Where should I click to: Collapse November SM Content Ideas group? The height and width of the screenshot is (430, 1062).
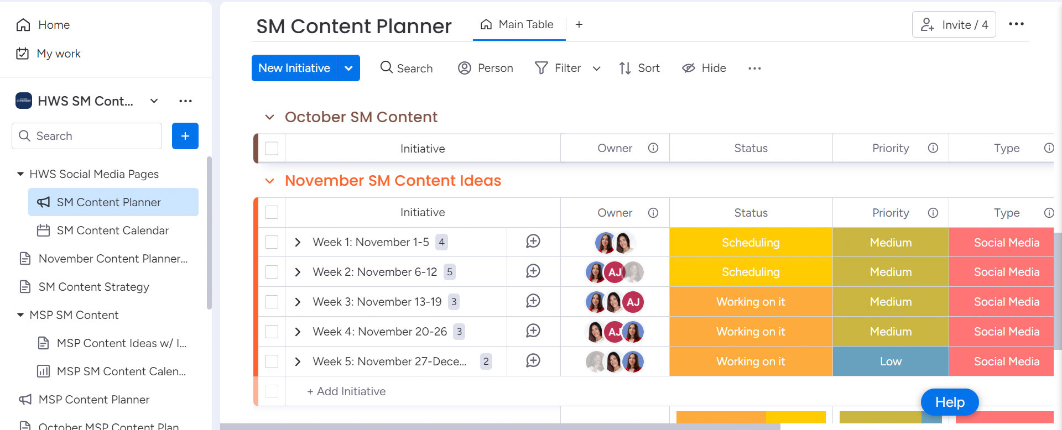(270, 181)
